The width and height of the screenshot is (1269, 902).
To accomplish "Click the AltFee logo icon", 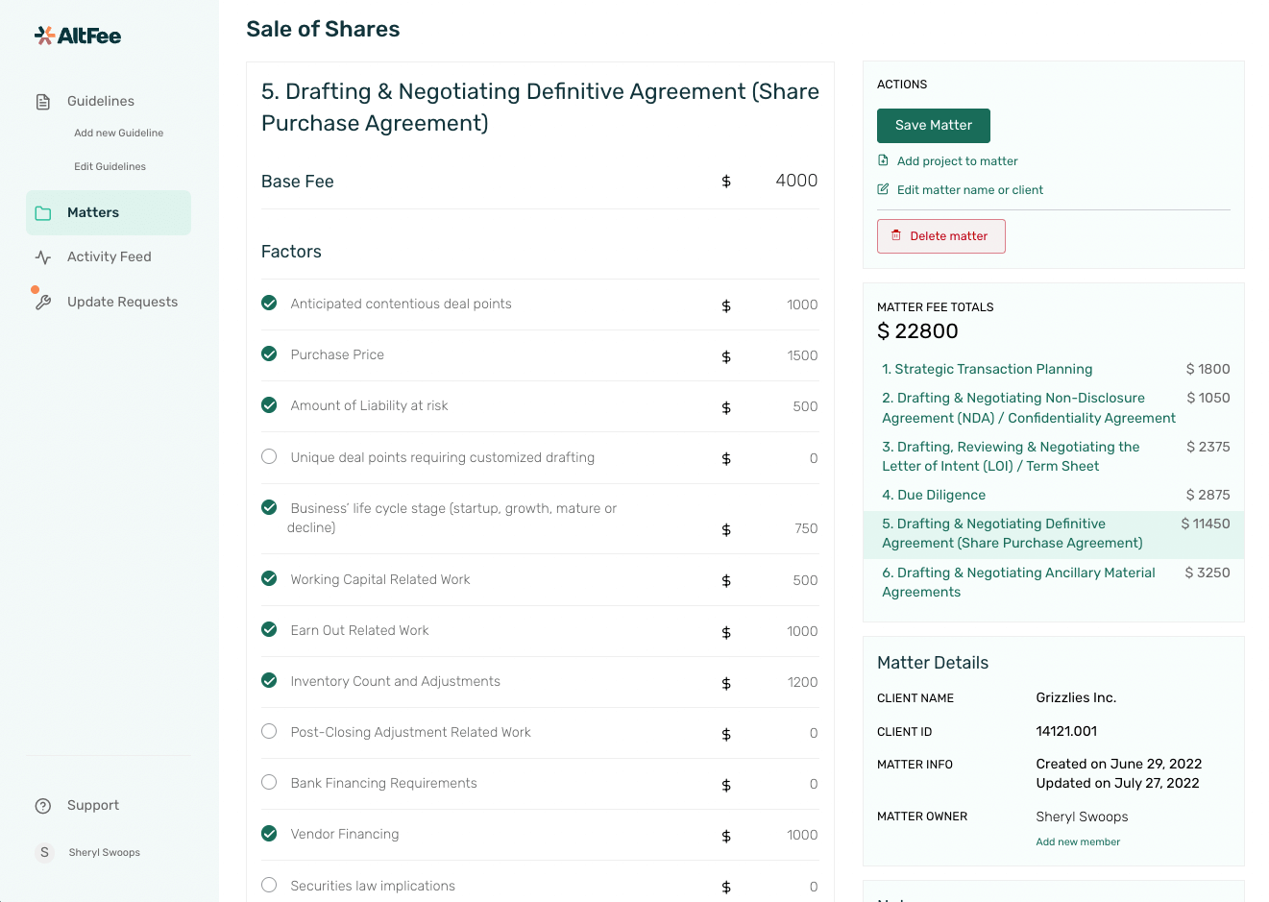I will coord(44,36).
